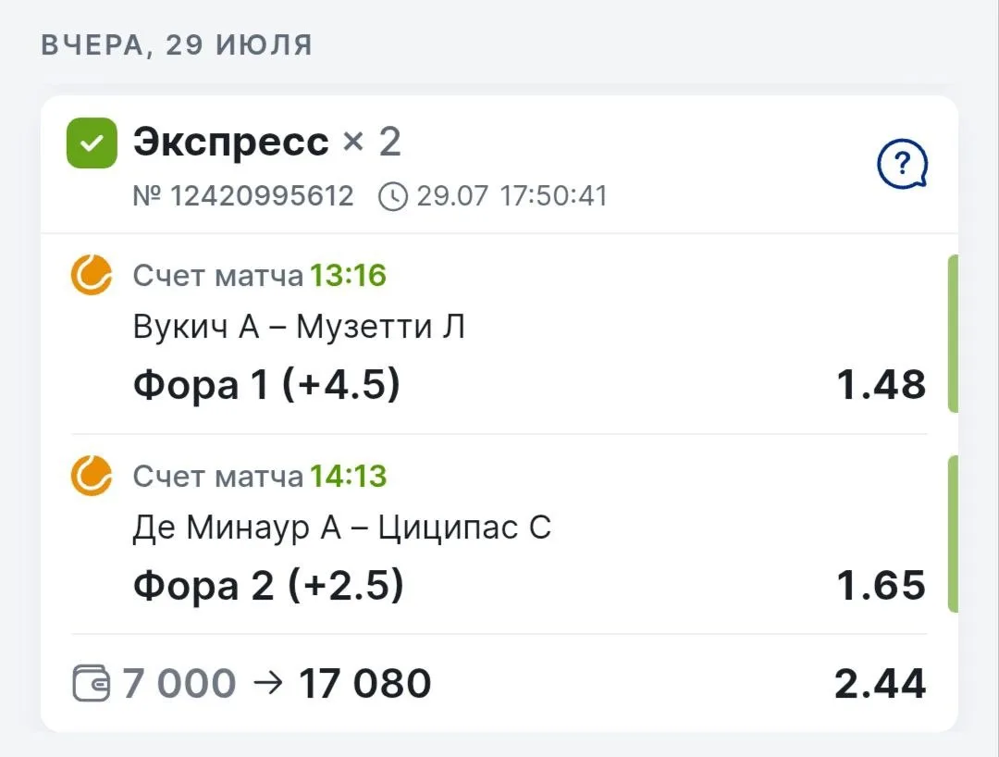
Task: Select bet number 12420995612
Action: click(x=242, y=196)
